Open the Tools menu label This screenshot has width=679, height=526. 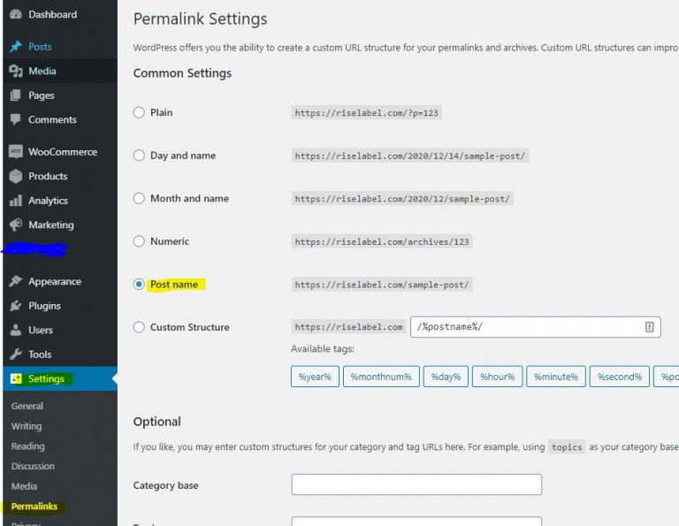click(40, 354)
